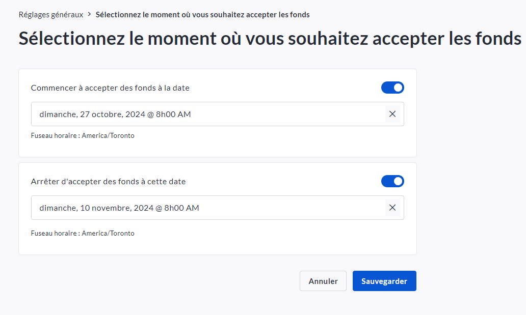This screenshot has width=526, height=315.
Task: Click '8h00 AM' in the start date field
Action: coord(173,114)
